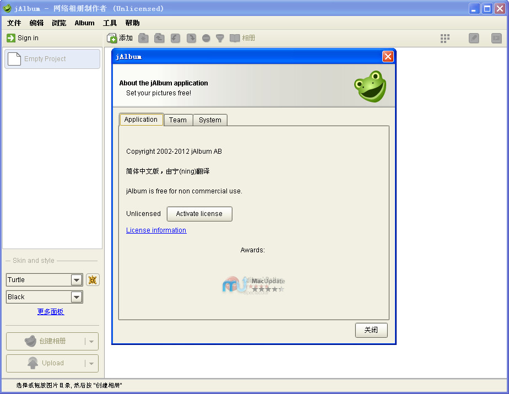Select the Empty Project item
This screenshot has height=394, width=509.
tap(52, 59)
